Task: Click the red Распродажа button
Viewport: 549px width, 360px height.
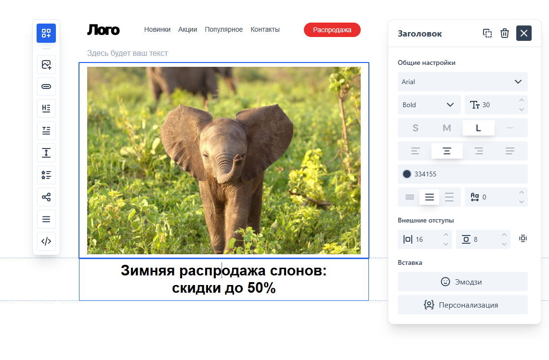Action: point(332,30)
